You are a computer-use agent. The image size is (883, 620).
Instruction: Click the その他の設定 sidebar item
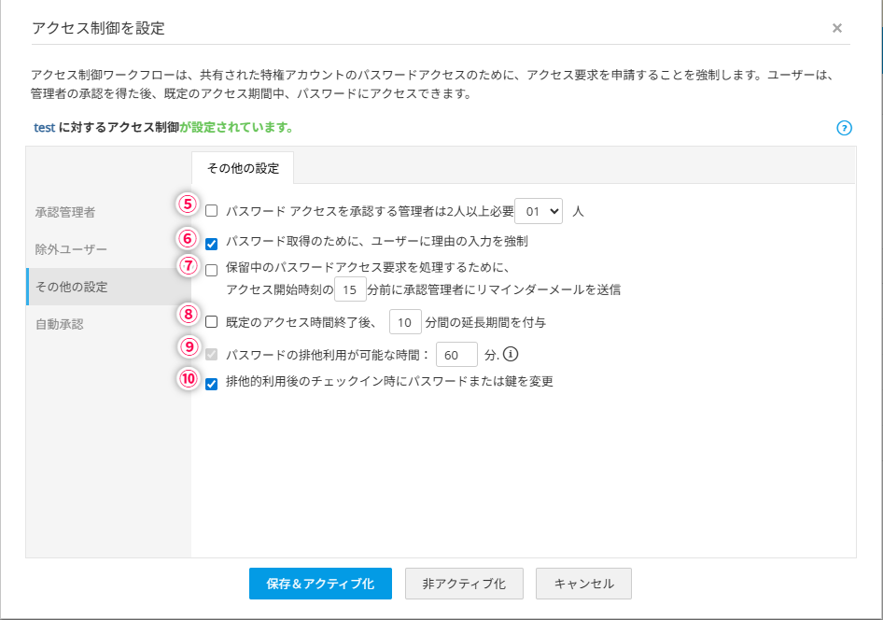coord(71,287)
